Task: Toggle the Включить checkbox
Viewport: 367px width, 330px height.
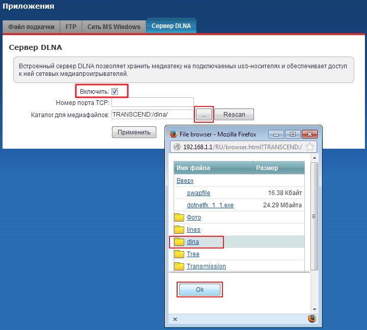Action: click(115, 91)
